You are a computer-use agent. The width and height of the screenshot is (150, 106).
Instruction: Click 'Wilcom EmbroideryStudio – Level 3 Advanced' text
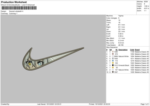[18, 5]
